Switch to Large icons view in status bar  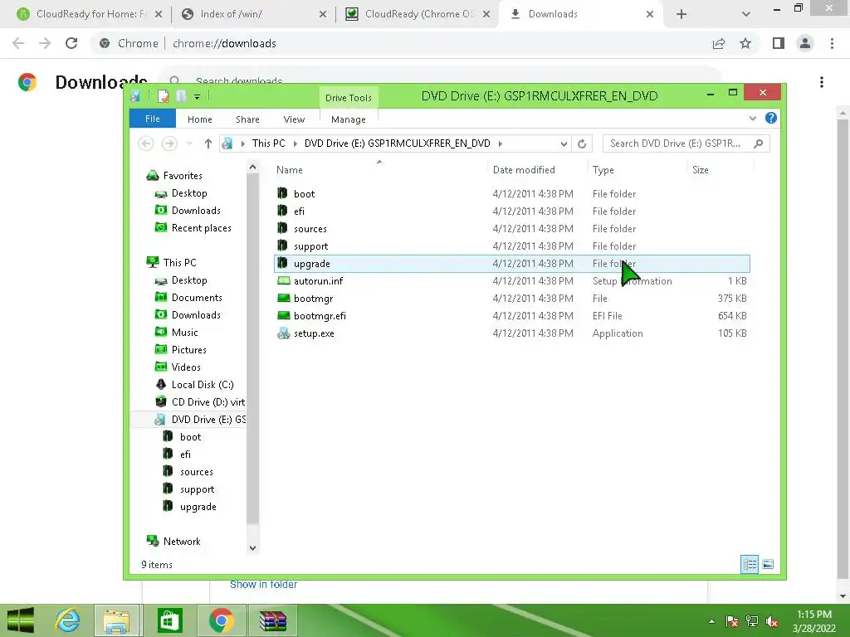[768, 564]
